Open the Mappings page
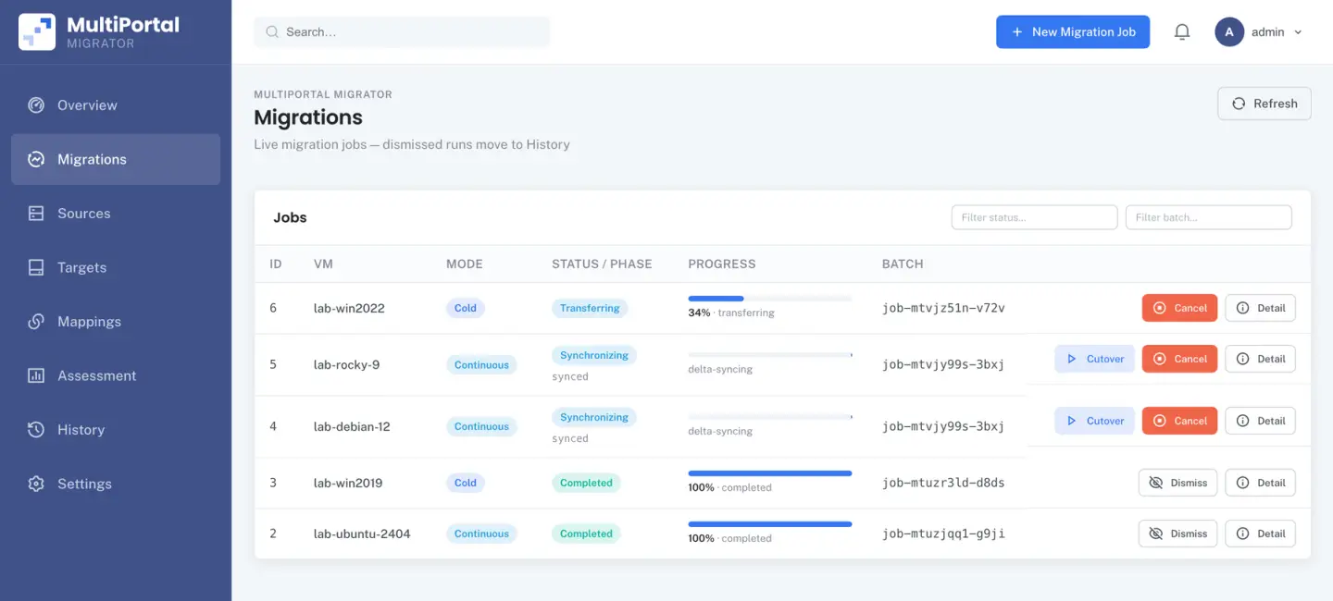Screen dimensions: 1333x601 point(116,322)
